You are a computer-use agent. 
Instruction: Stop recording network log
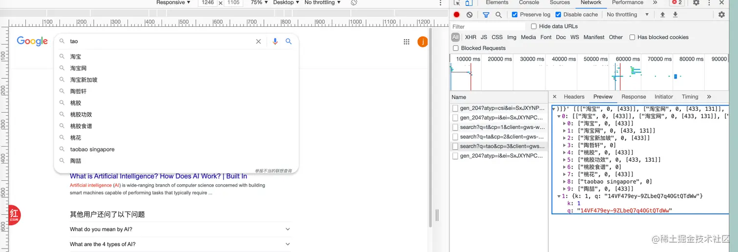click(457, 15)
